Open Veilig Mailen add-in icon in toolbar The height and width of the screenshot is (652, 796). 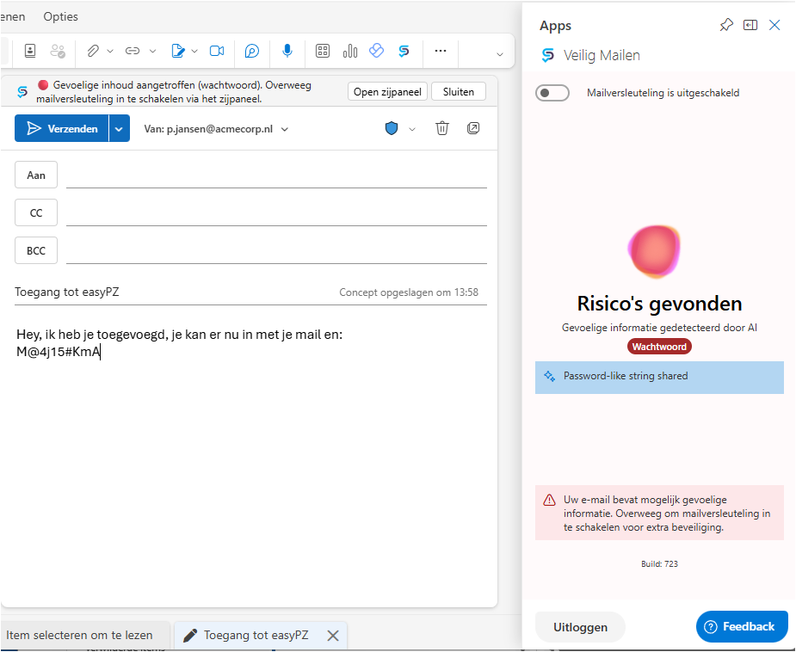click(x=404, y=51)
